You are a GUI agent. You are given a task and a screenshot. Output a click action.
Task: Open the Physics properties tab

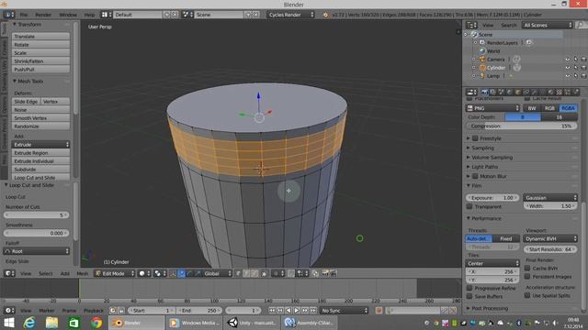tap(576, 92)
